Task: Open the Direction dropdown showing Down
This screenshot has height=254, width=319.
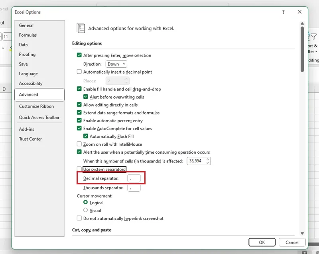Action: pyautogui.click(x=116, y=64)
